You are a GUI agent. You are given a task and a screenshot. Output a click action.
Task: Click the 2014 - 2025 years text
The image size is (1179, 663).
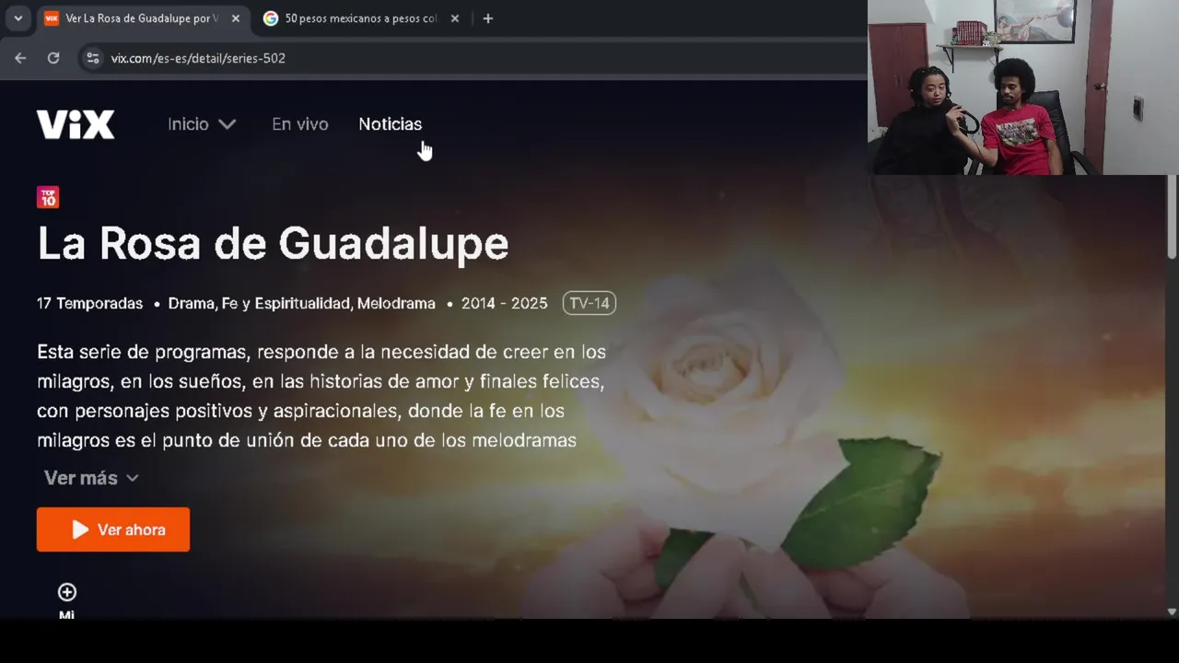[504, 303]
